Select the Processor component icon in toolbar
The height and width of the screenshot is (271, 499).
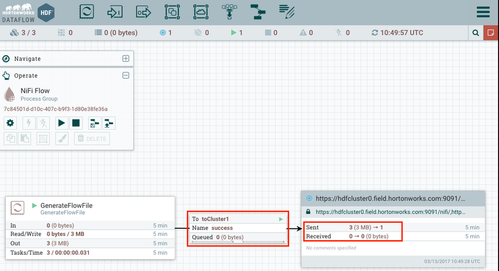click(x=86, y=12)
